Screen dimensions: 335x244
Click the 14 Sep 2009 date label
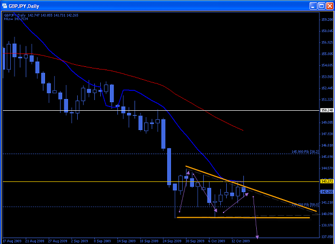pos(126,241)
